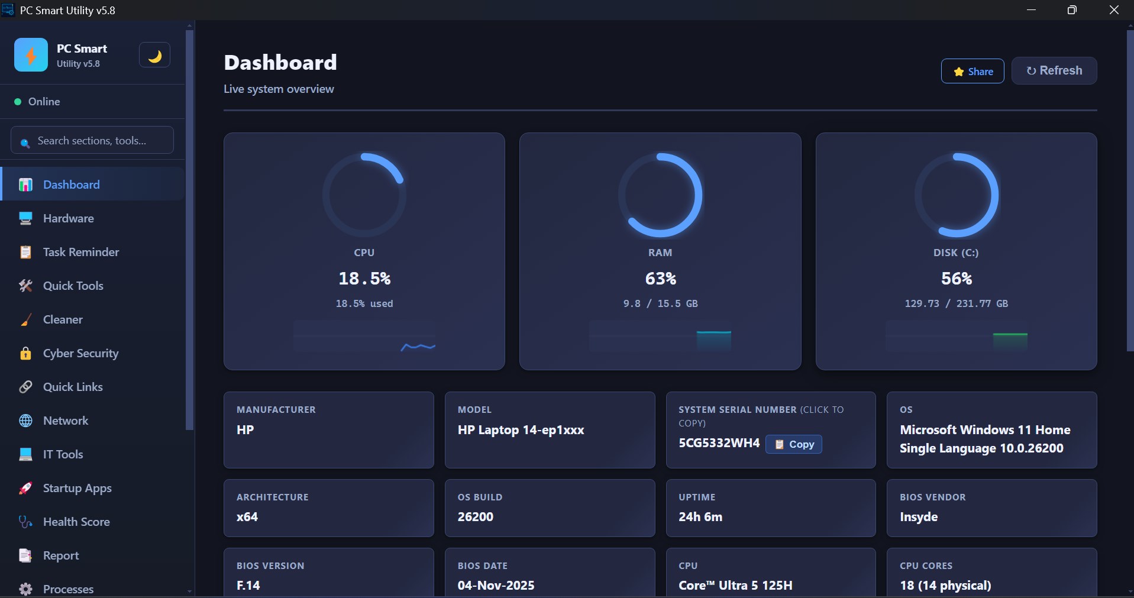Image resolution: width=1134 pixels, height=598 pixels.
Task: Click the Disk (C:) usage ring gauge
Action: (957, 195)
